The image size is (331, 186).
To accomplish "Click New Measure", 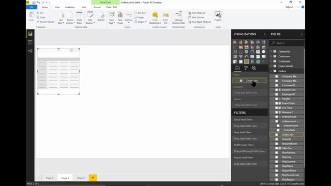I will (197, 13).
